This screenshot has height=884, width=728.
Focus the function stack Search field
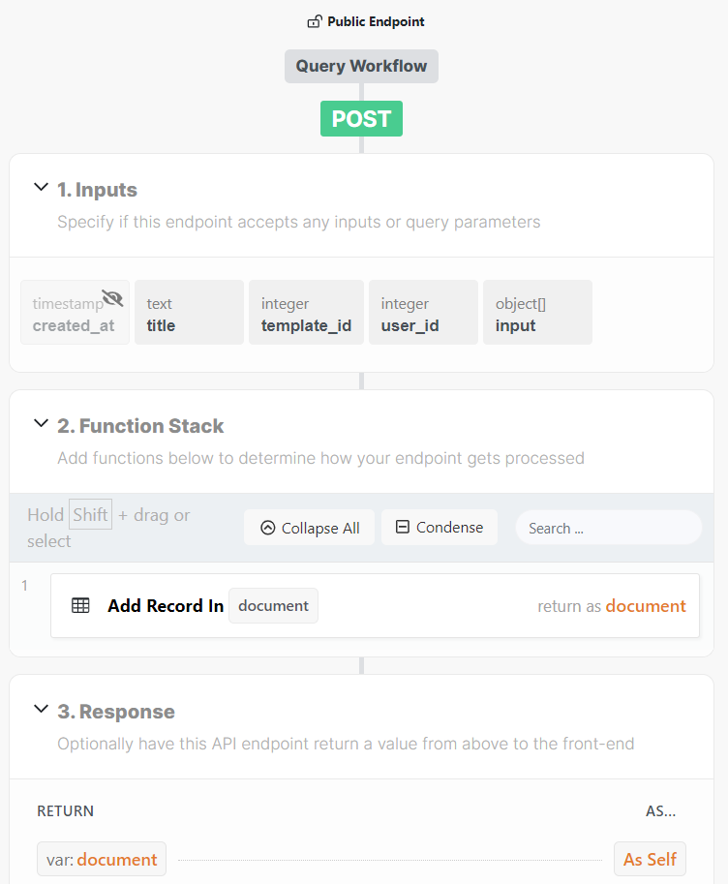(608, 528)
